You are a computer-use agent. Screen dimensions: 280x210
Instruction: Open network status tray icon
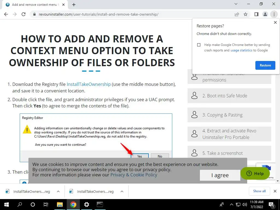[x=238, y=205]
